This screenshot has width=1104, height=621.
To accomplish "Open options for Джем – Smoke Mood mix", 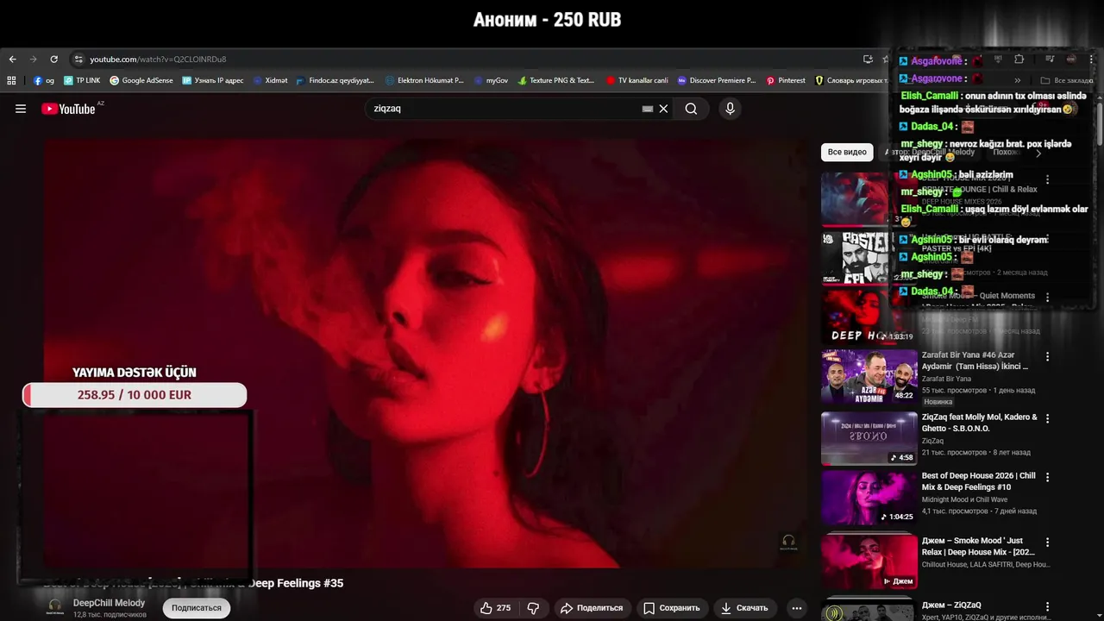I will click(1048, 543).
